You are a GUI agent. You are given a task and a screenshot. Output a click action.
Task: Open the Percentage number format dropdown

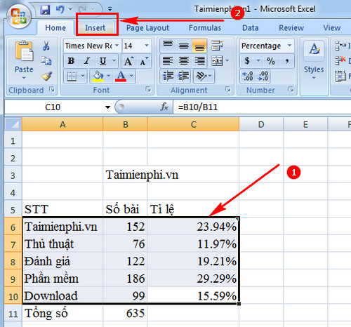pos(290,46)
